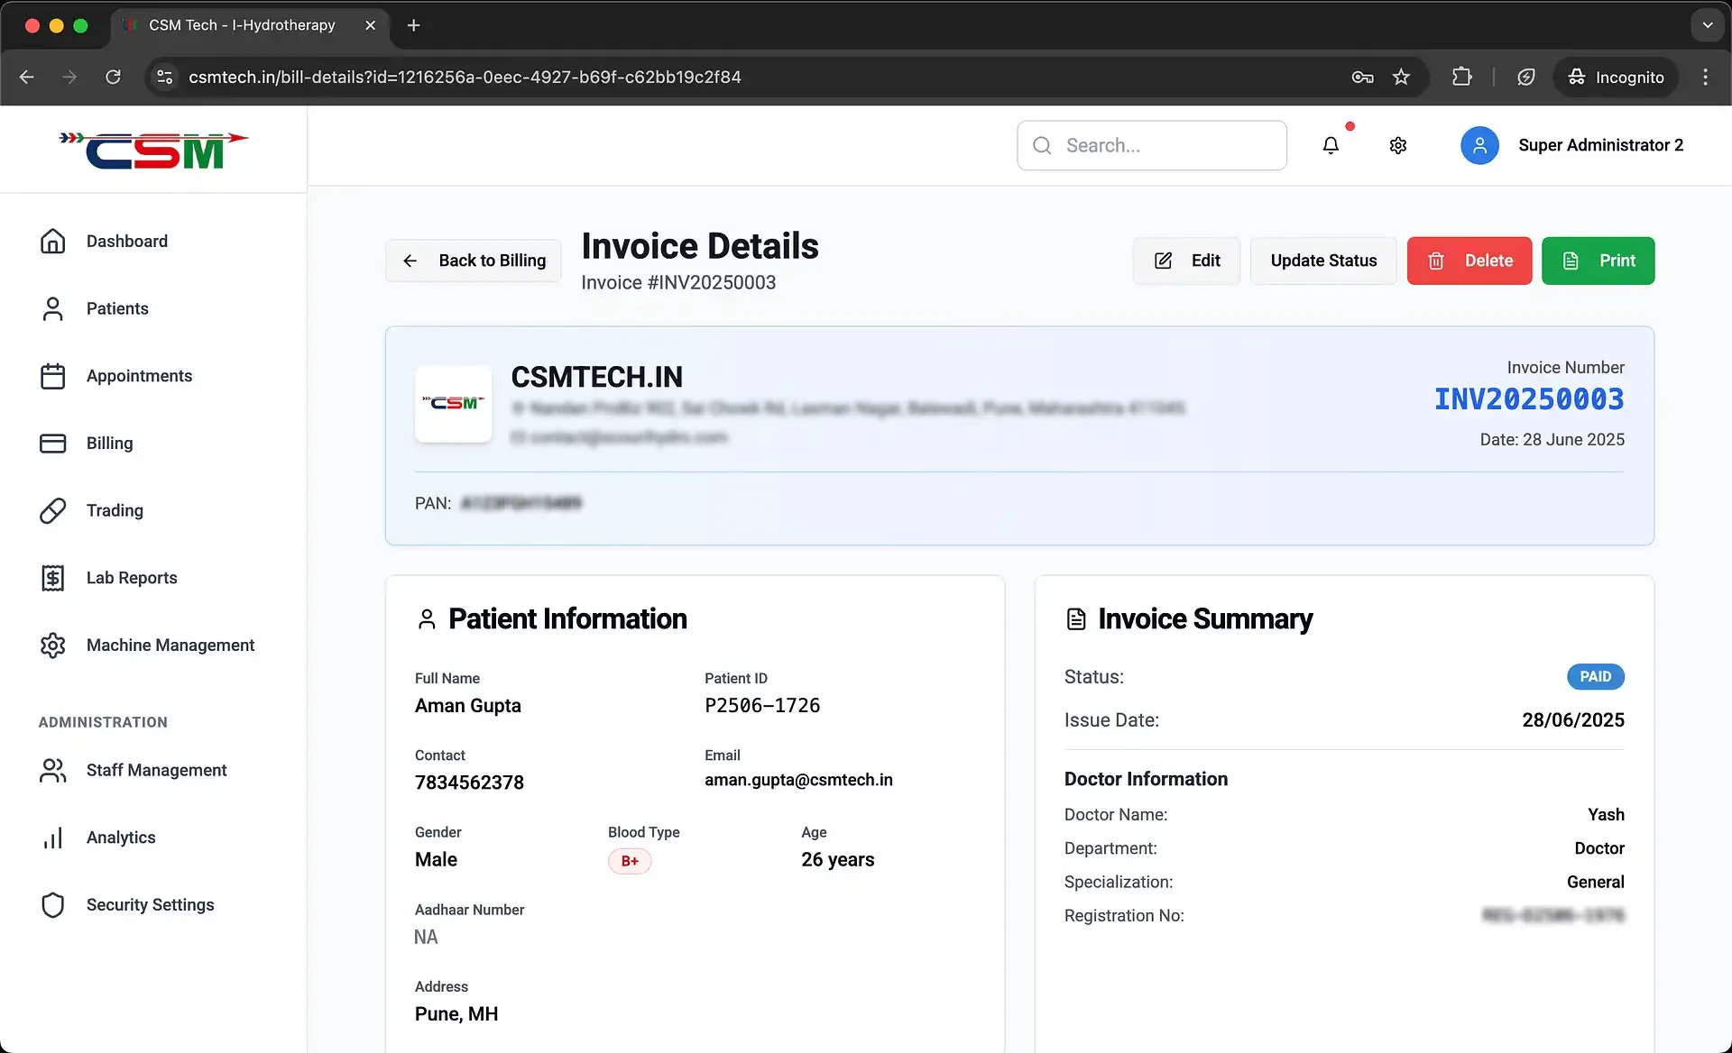Click the CSM logo in sidebar

point(153,151)
